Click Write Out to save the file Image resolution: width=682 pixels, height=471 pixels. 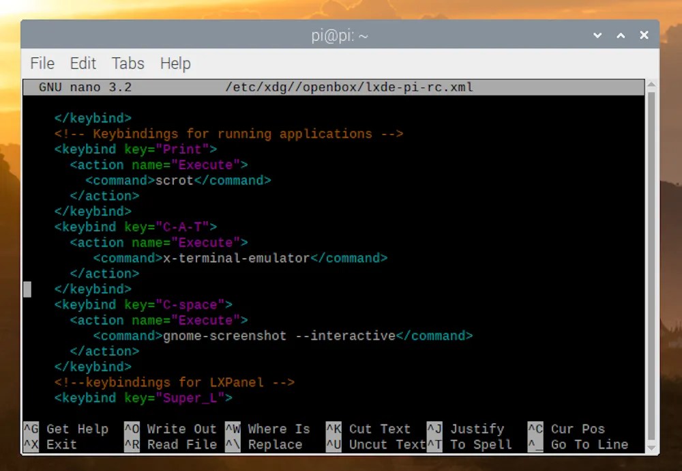click(x=181, y=429)
